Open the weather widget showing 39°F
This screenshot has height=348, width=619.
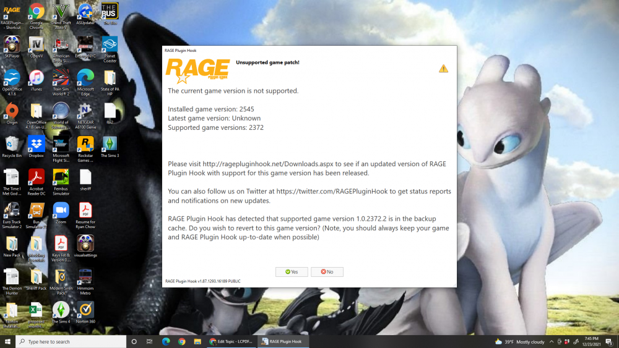519,342
